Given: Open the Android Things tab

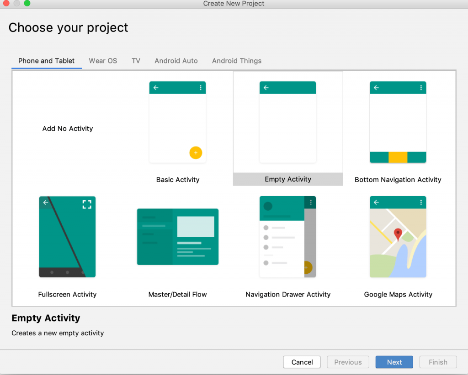Looking at the screenshot, I should [237, 61].
